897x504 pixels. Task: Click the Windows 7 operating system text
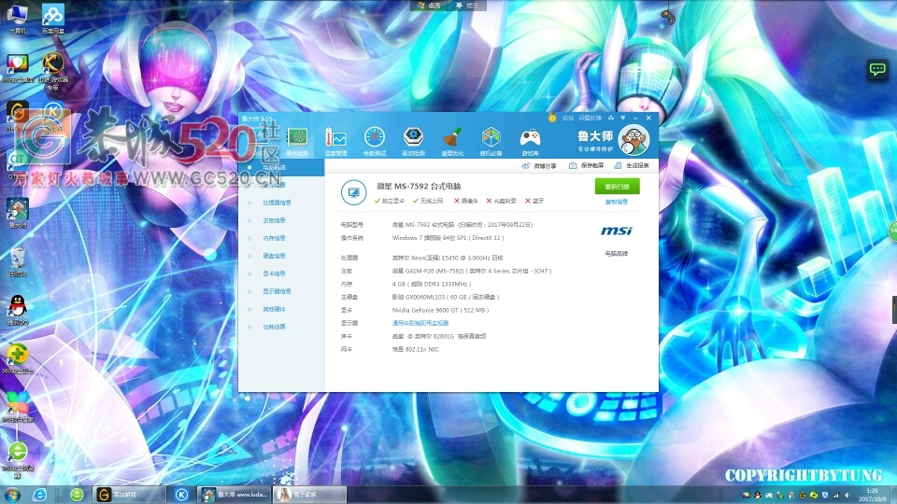point(448,238)
